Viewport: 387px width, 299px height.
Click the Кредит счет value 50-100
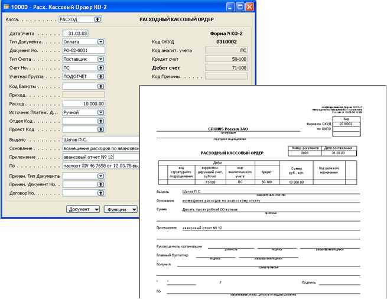pos(226,59)
